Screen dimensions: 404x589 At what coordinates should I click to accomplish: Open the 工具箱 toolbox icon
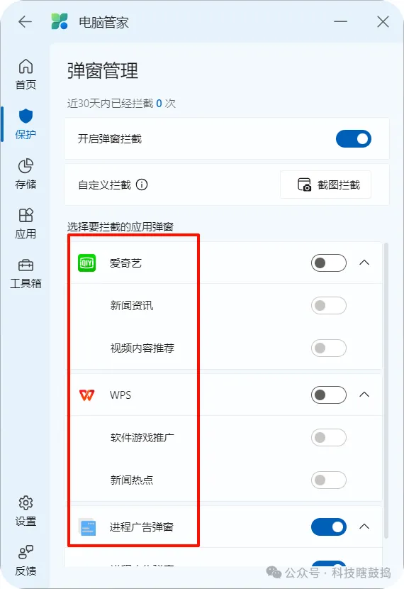coord(26,265)
